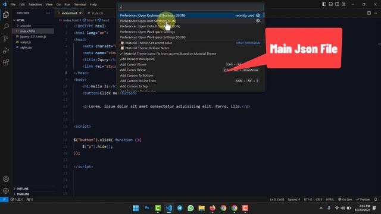Change indentation Spaces: 4 setting

(294, 200)
